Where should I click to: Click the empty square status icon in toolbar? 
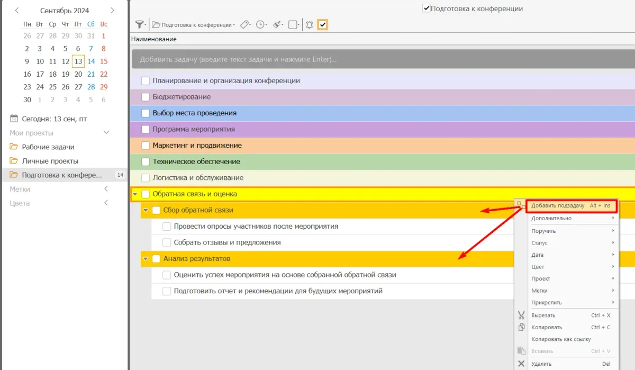point(293,24)
